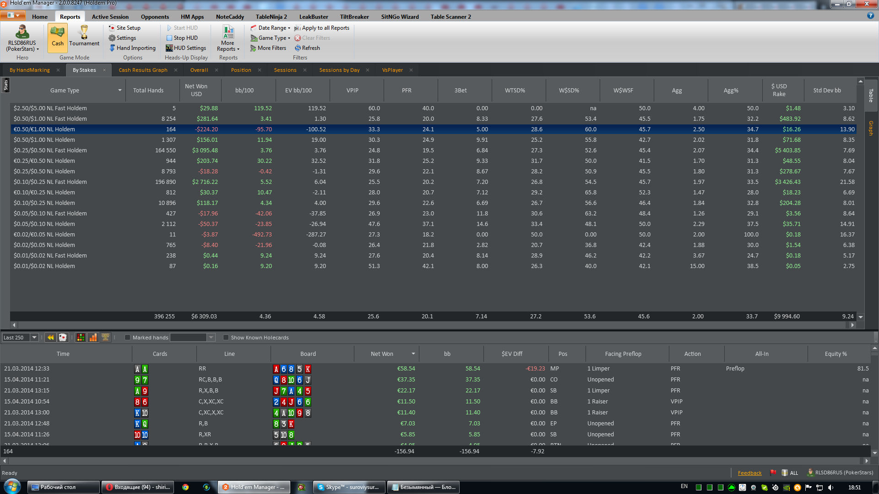Expand the Last 250 hands dropdown
This screenshot has width=879, height=494.
click(x=34, y=338)
